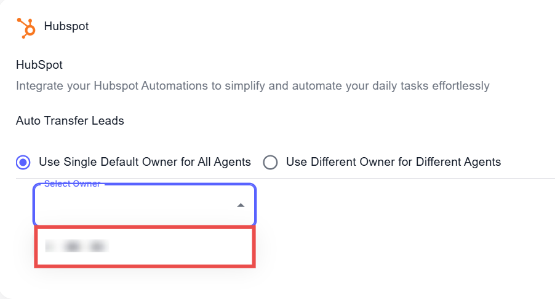
Task: Click the word "effortlessly" in the description
Action: 458,86
